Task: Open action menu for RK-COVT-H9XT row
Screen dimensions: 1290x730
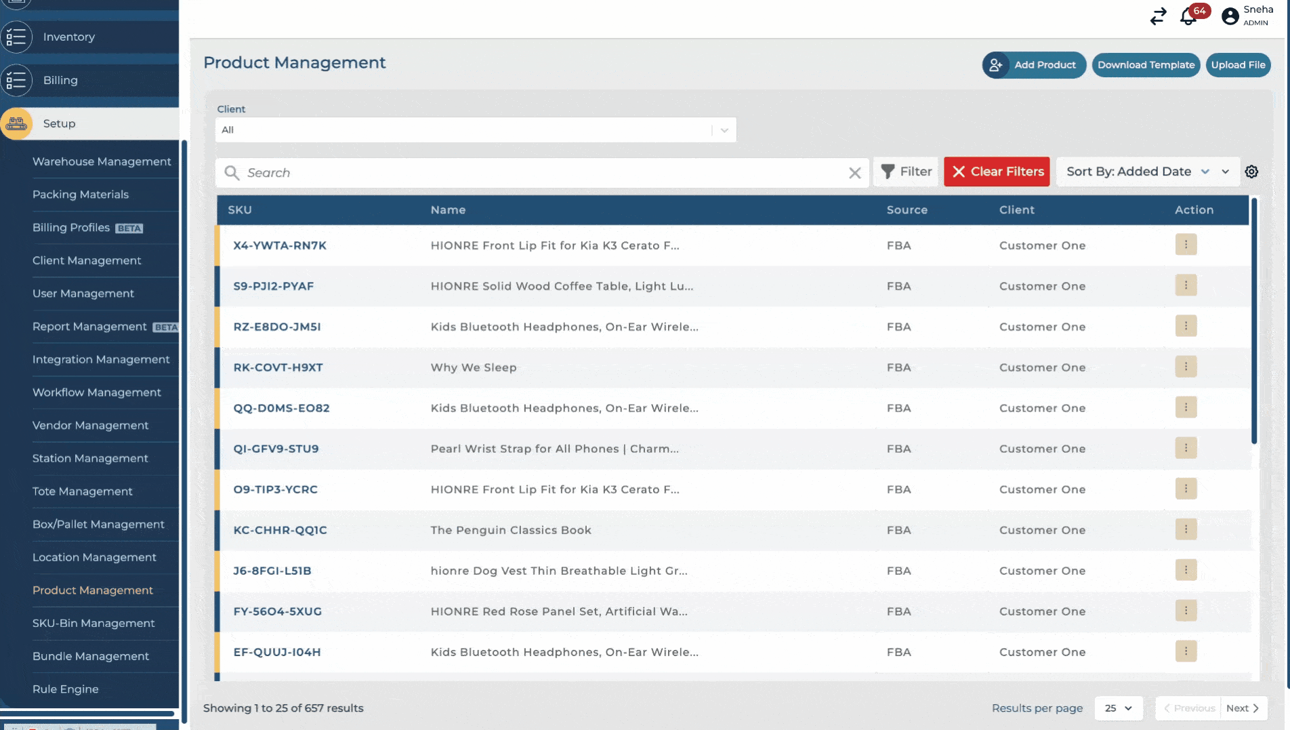Action: (x=1186, y=367)
